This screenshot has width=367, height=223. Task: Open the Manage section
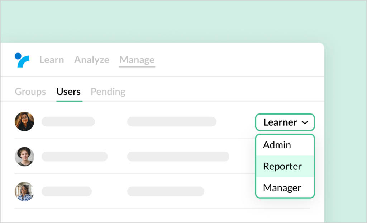click(137, 60)
